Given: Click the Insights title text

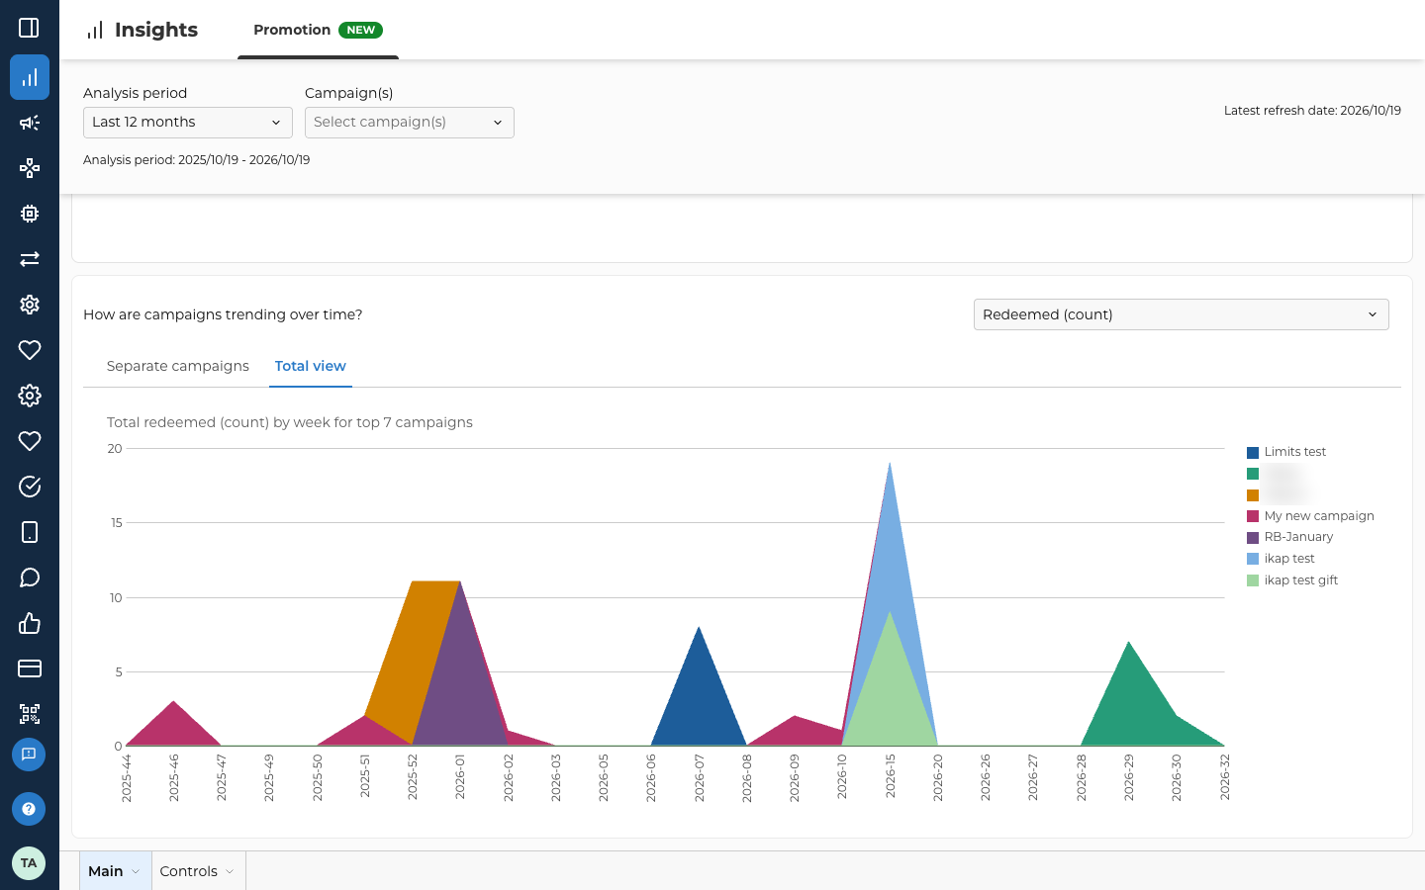Looking at the screenshot, I should pyautogui.click(x=156, y=30).
